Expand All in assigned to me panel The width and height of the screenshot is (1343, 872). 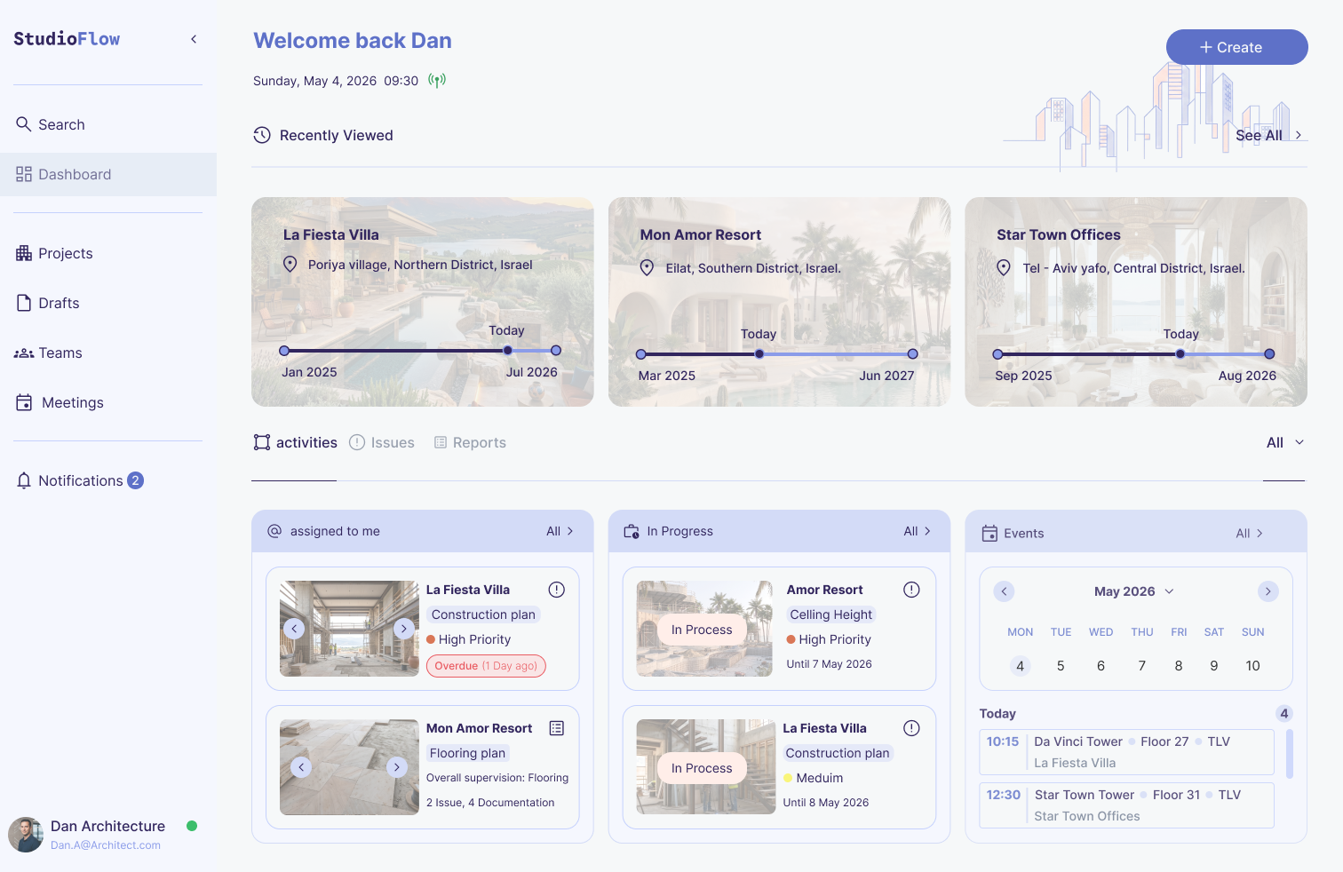tap(560, 531)
